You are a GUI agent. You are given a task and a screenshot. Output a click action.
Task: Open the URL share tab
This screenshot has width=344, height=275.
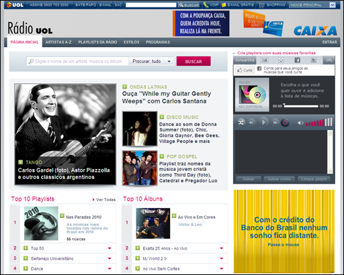329,60
